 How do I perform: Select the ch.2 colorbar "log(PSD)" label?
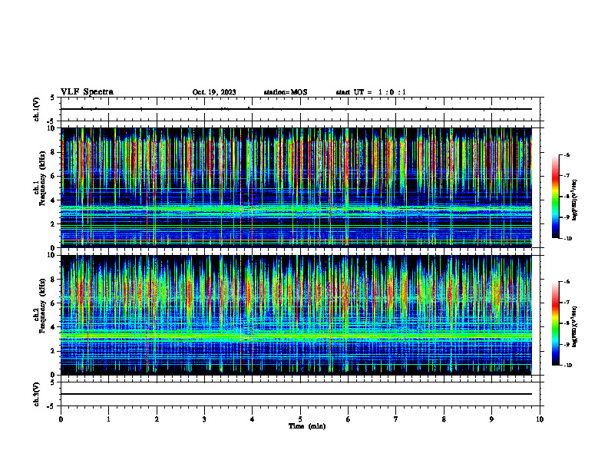(x=575, y=326)
